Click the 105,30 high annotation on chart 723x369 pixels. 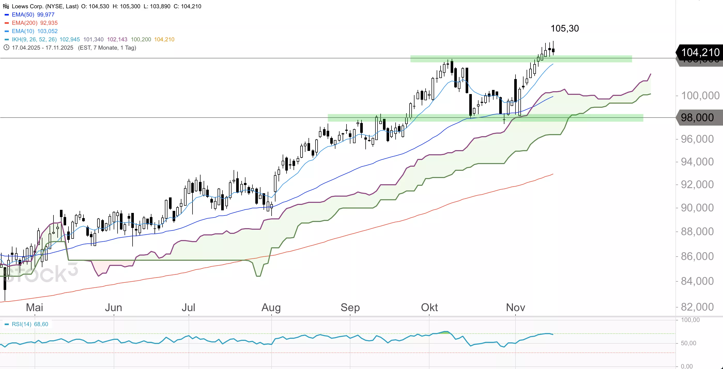(564, 28)
